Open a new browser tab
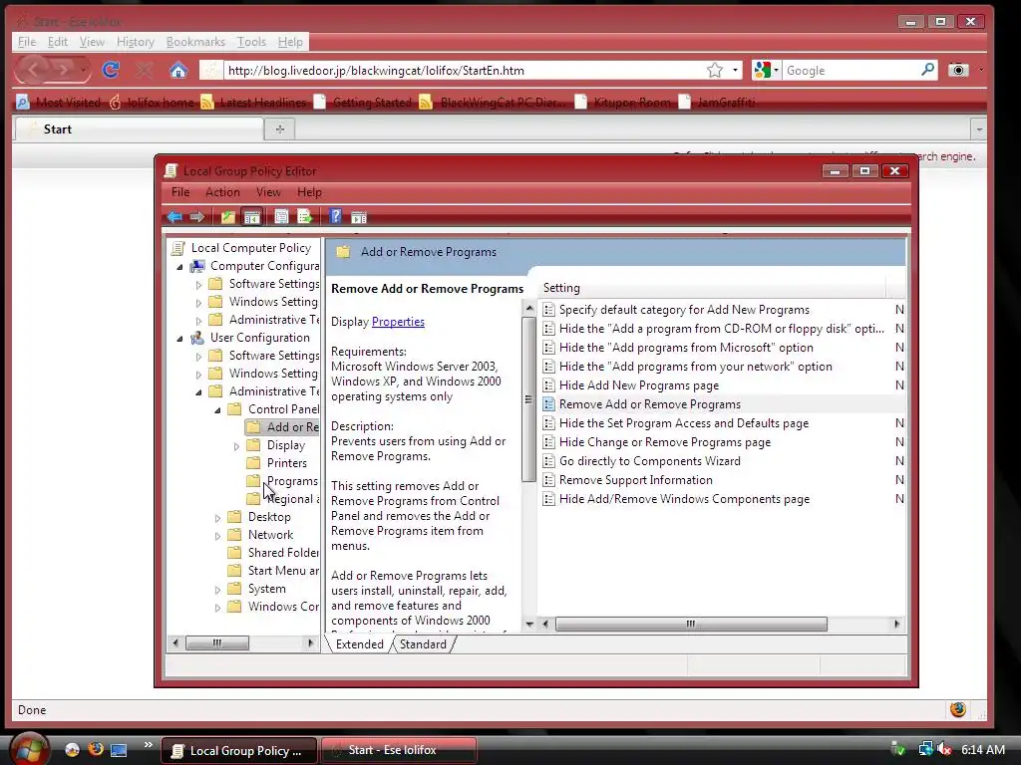Image resolution: width=1021 pixels, height=765 pixels. click(280, 128)
